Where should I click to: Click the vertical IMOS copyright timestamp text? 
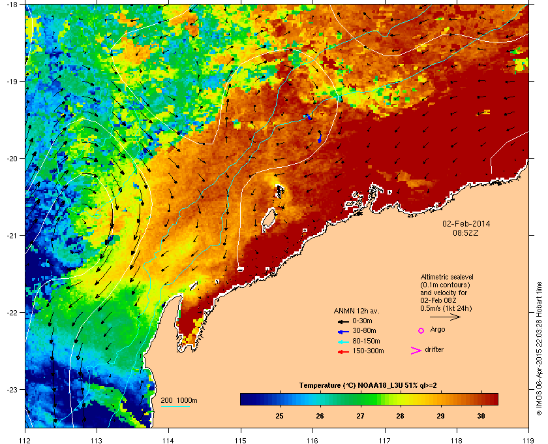point(539,349)
